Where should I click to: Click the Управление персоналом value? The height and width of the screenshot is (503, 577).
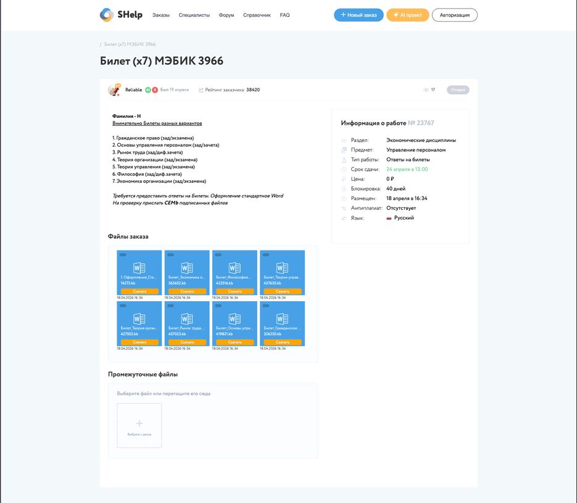pos(416,150)
